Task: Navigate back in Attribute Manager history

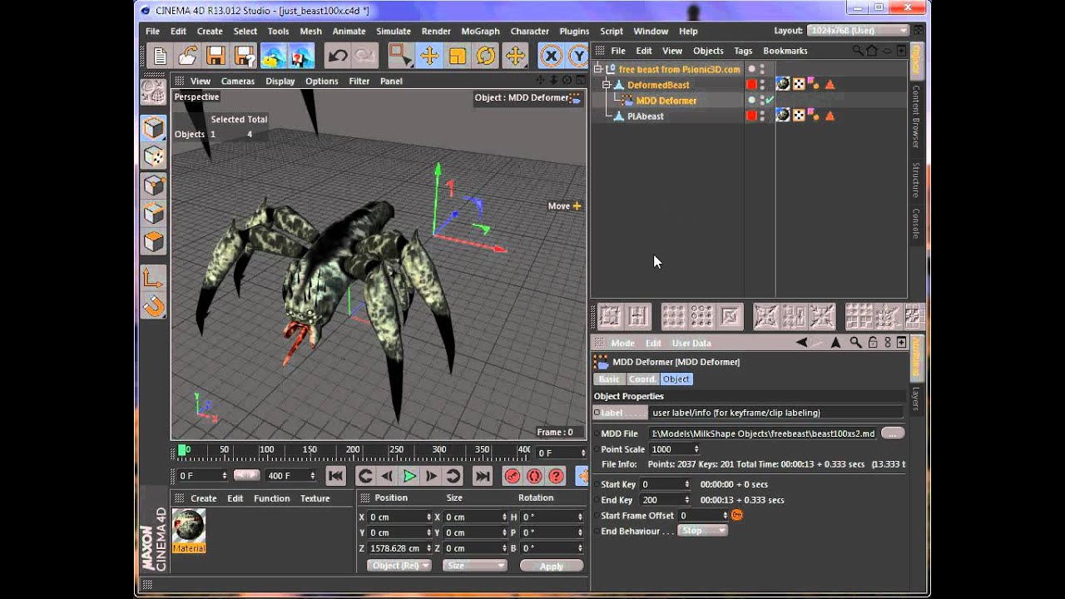Action: 801,343
